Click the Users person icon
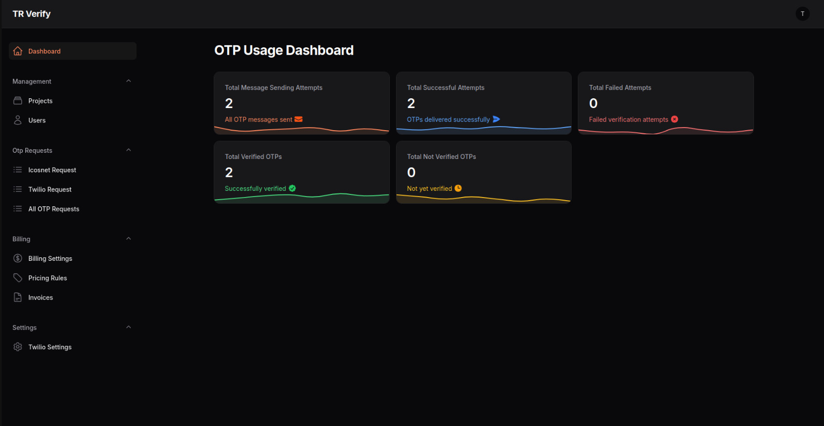The image size is (824, 426). coord(18,120)
